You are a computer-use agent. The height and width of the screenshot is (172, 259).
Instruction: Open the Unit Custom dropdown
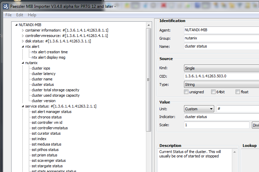coord(199,109)
